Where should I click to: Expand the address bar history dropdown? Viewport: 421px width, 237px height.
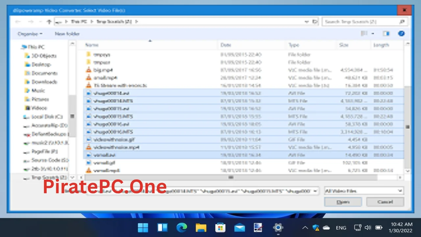pos(307,22)
